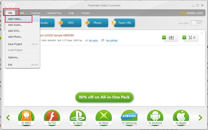This screenshot has width=208, height=130.
Task: Click the Photo add button
Action: click(x=98, y=23)
